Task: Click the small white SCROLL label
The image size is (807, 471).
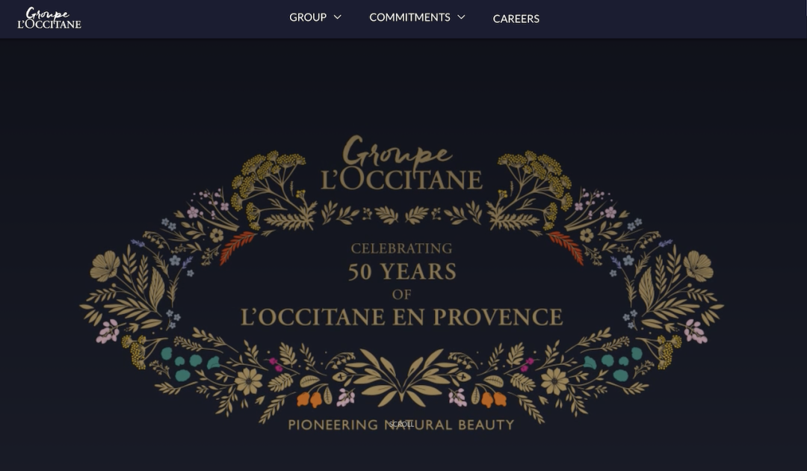Action: [x=401, y=425]
